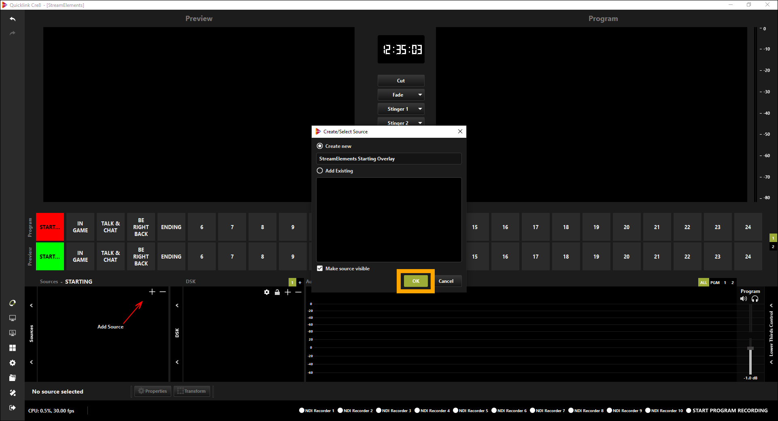The height and width of the screenshot is (421, 778).
Task: Switch audio mixer to PGM tab
Action: 715,282
